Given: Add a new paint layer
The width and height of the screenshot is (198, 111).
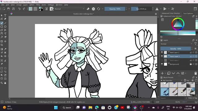Looking at the screenshot, I should (x=162, y=73).
